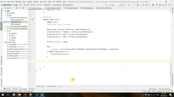This screenshot has width=174, height=97.
Task: Click the CRLF line separator indicator
Action: click(x=149, y=91)
